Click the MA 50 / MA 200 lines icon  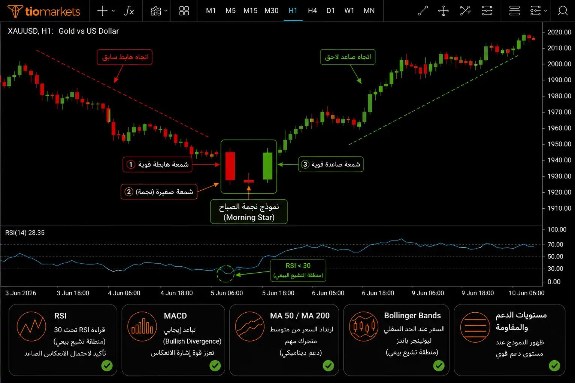(x=250, y=326)
